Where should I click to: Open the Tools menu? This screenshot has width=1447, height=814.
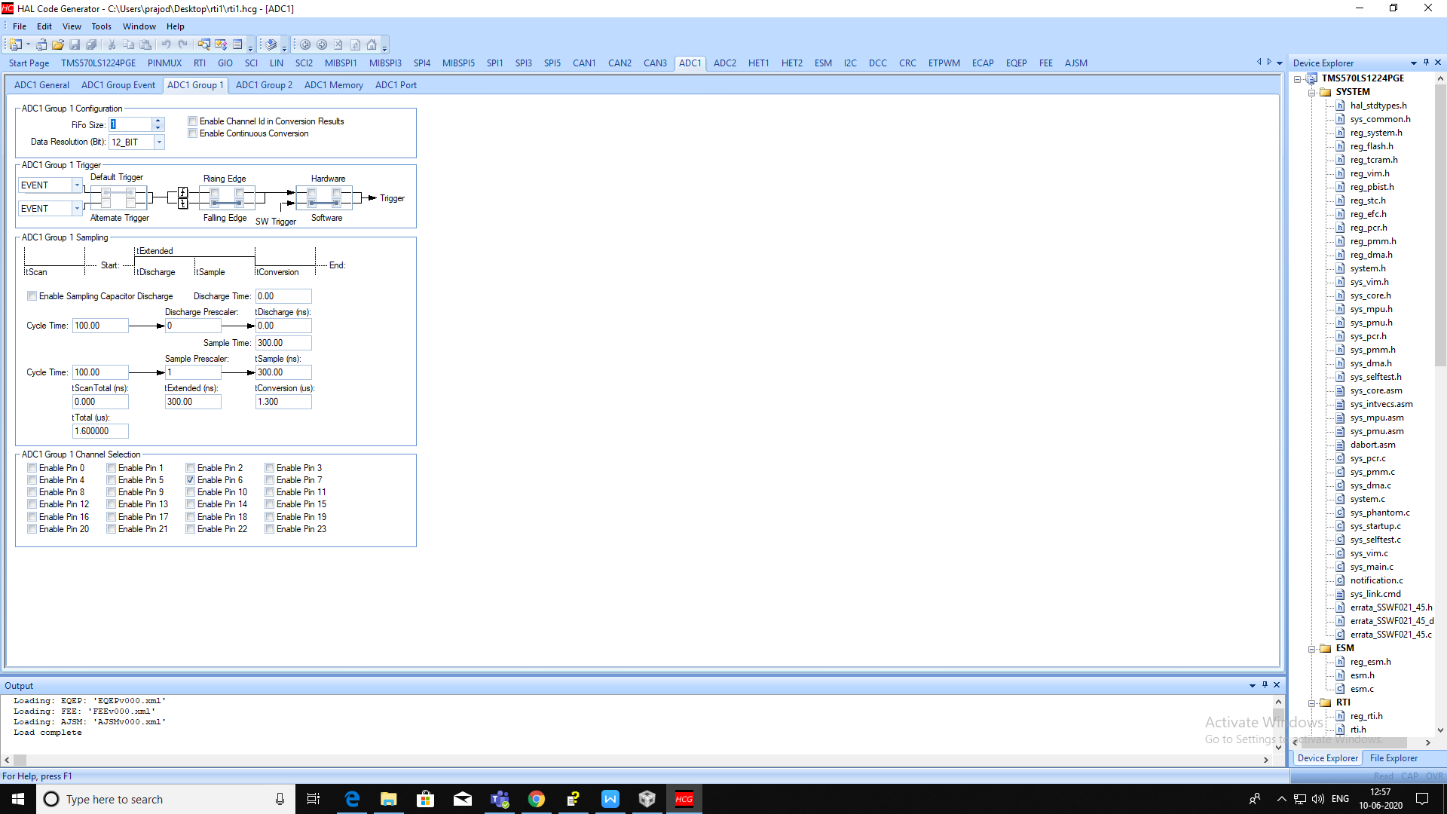click(x=101, y=26)
